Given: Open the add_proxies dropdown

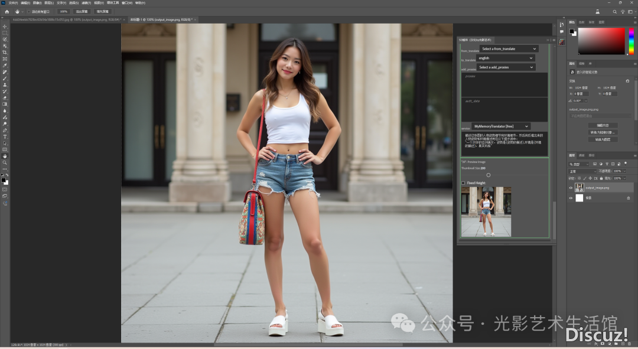Looking at the screenshot, I should coord(506,67).
